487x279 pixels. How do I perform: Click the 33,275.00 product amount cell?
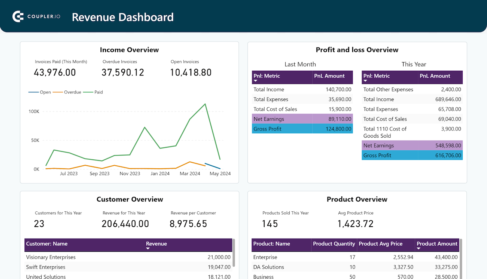click(446, 267)
